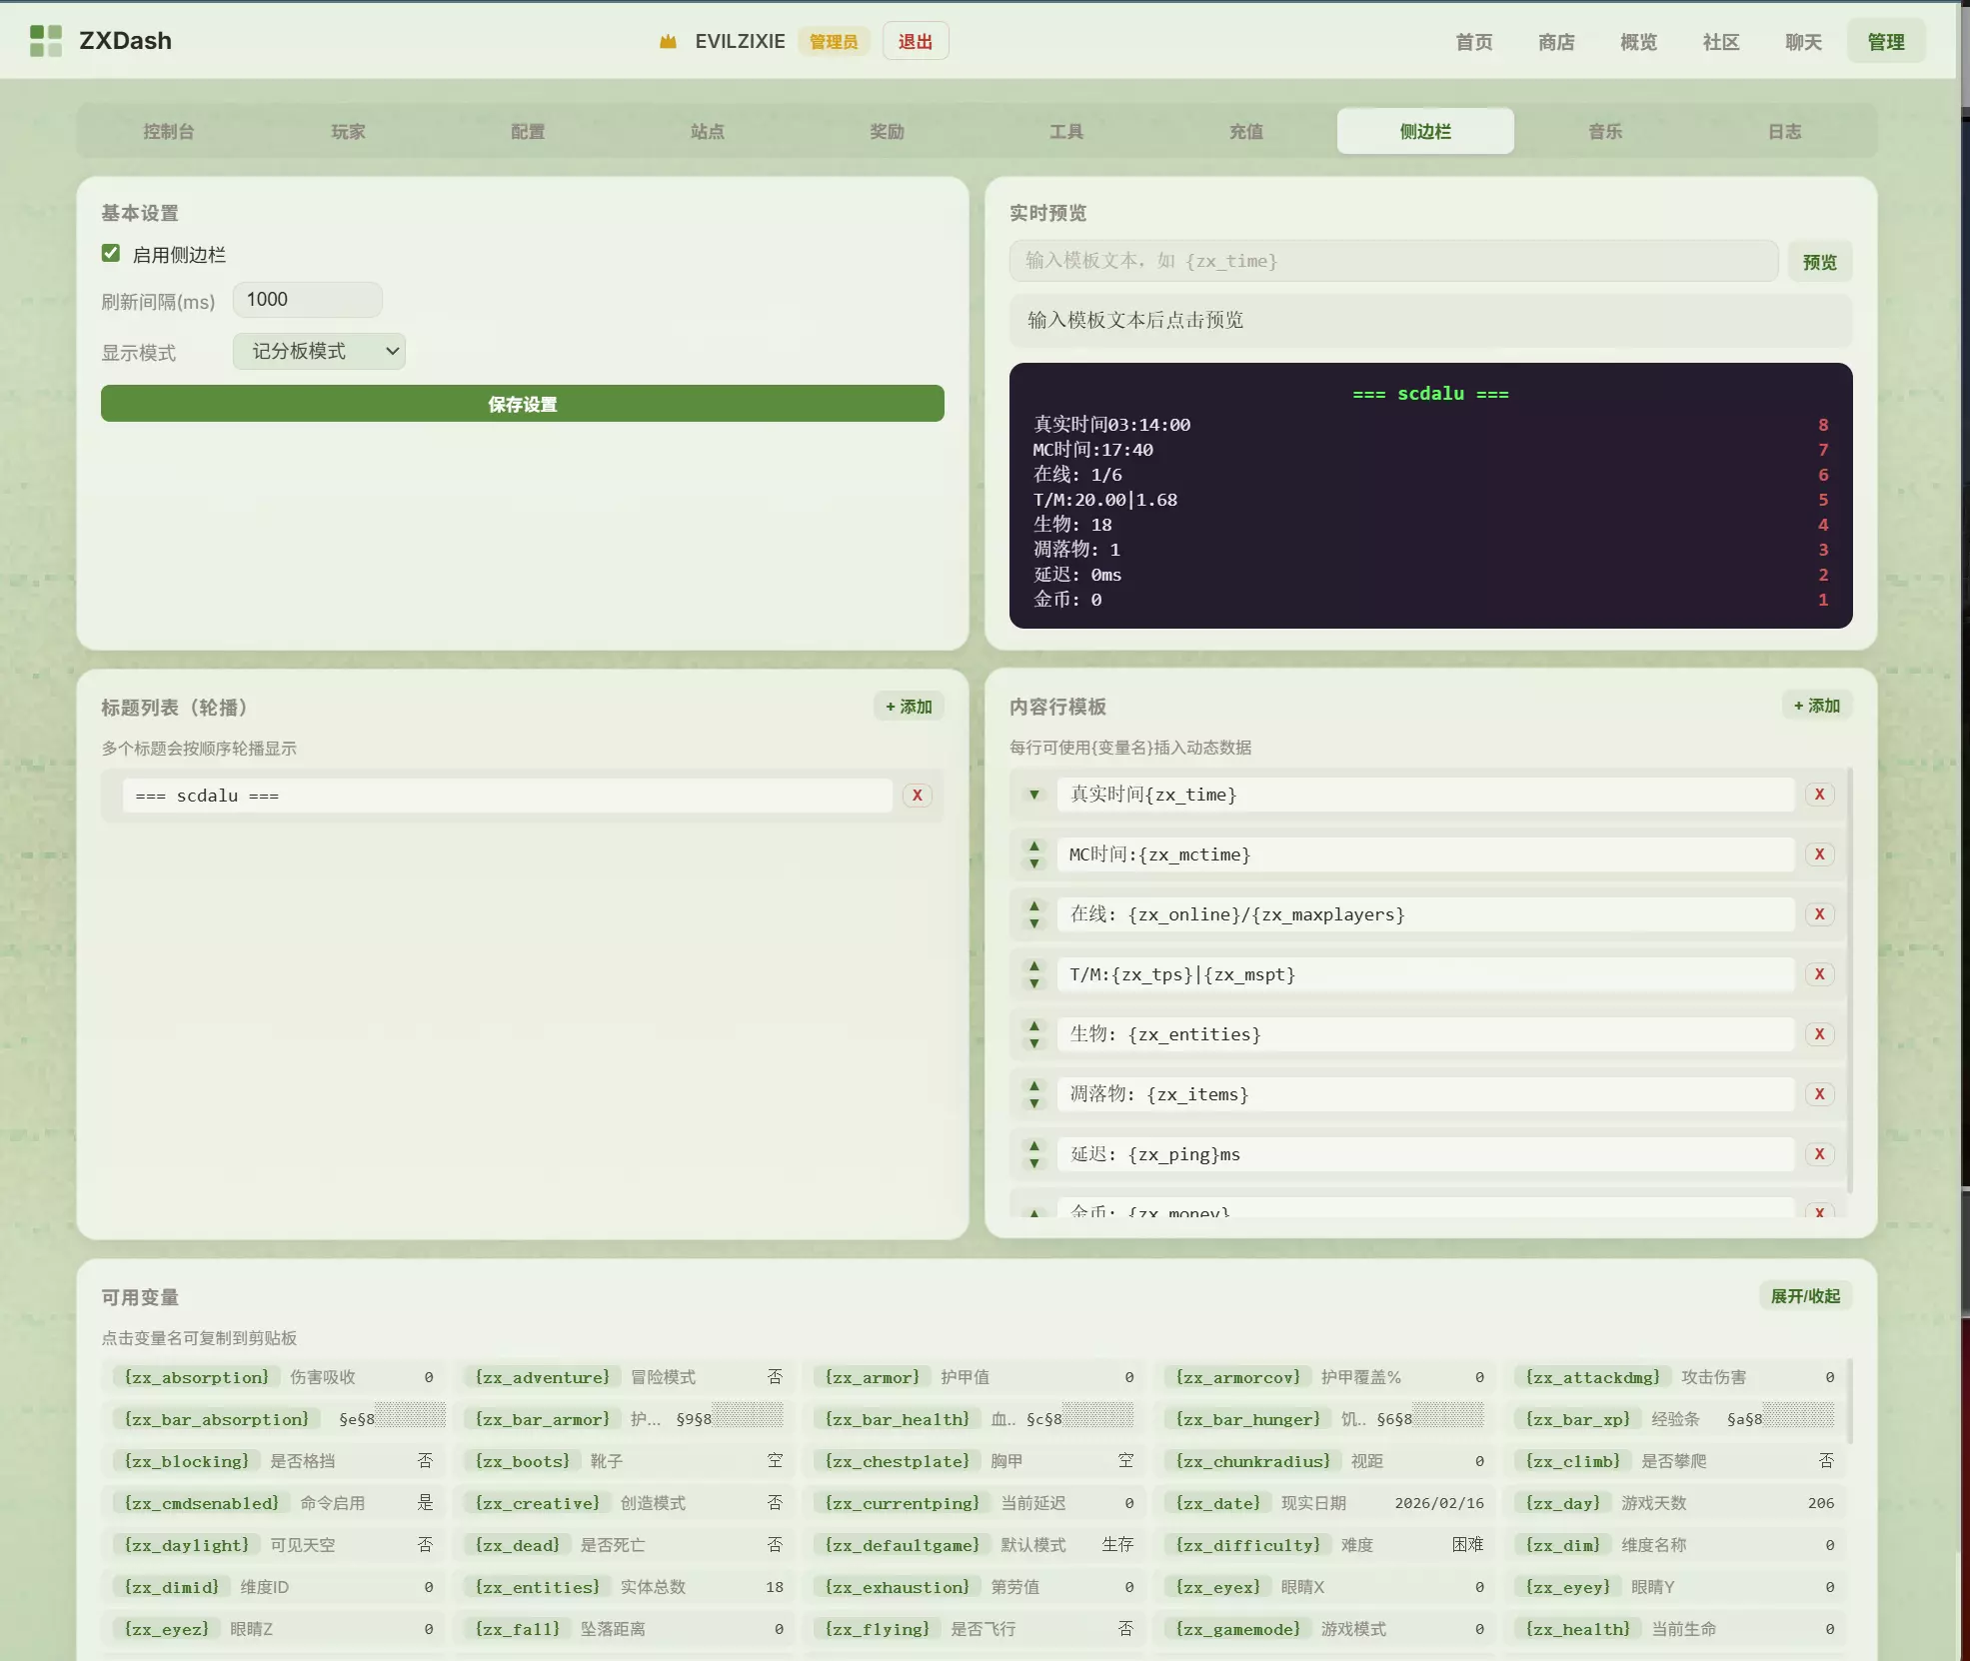
Task: Remove the 生物 {zx_entities} template row
Action: point(1819,1034)
